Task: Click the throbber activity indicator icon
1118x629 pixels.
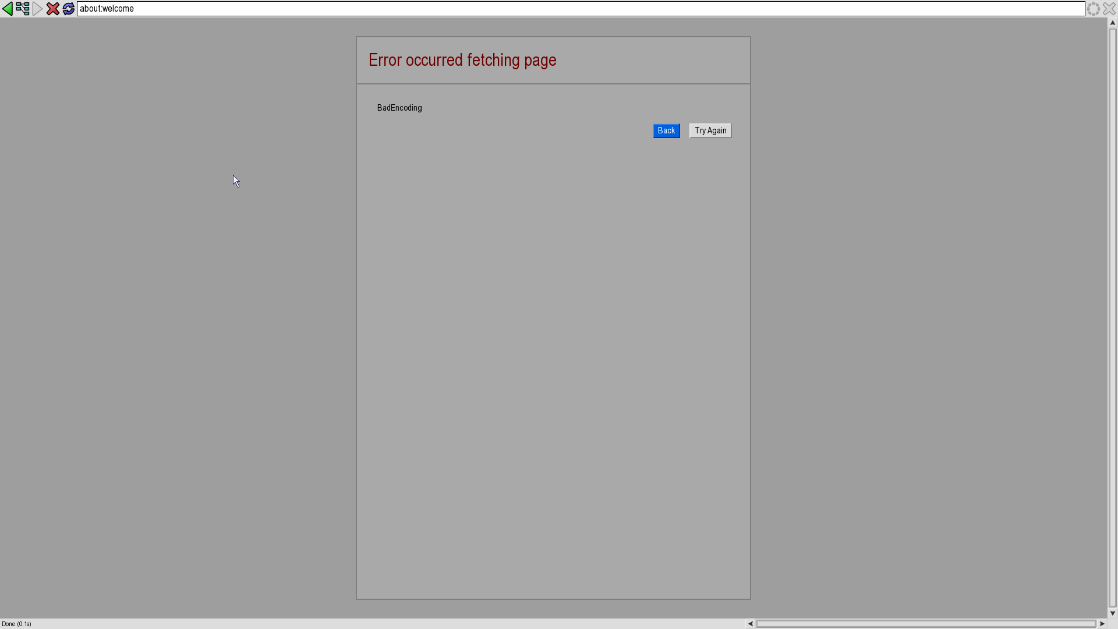Action: coord(1094,9)
